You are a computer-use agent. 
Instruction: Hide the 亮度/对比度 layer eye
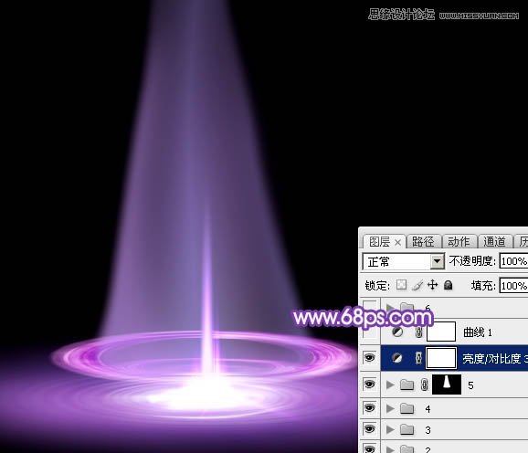coord(369,357)
